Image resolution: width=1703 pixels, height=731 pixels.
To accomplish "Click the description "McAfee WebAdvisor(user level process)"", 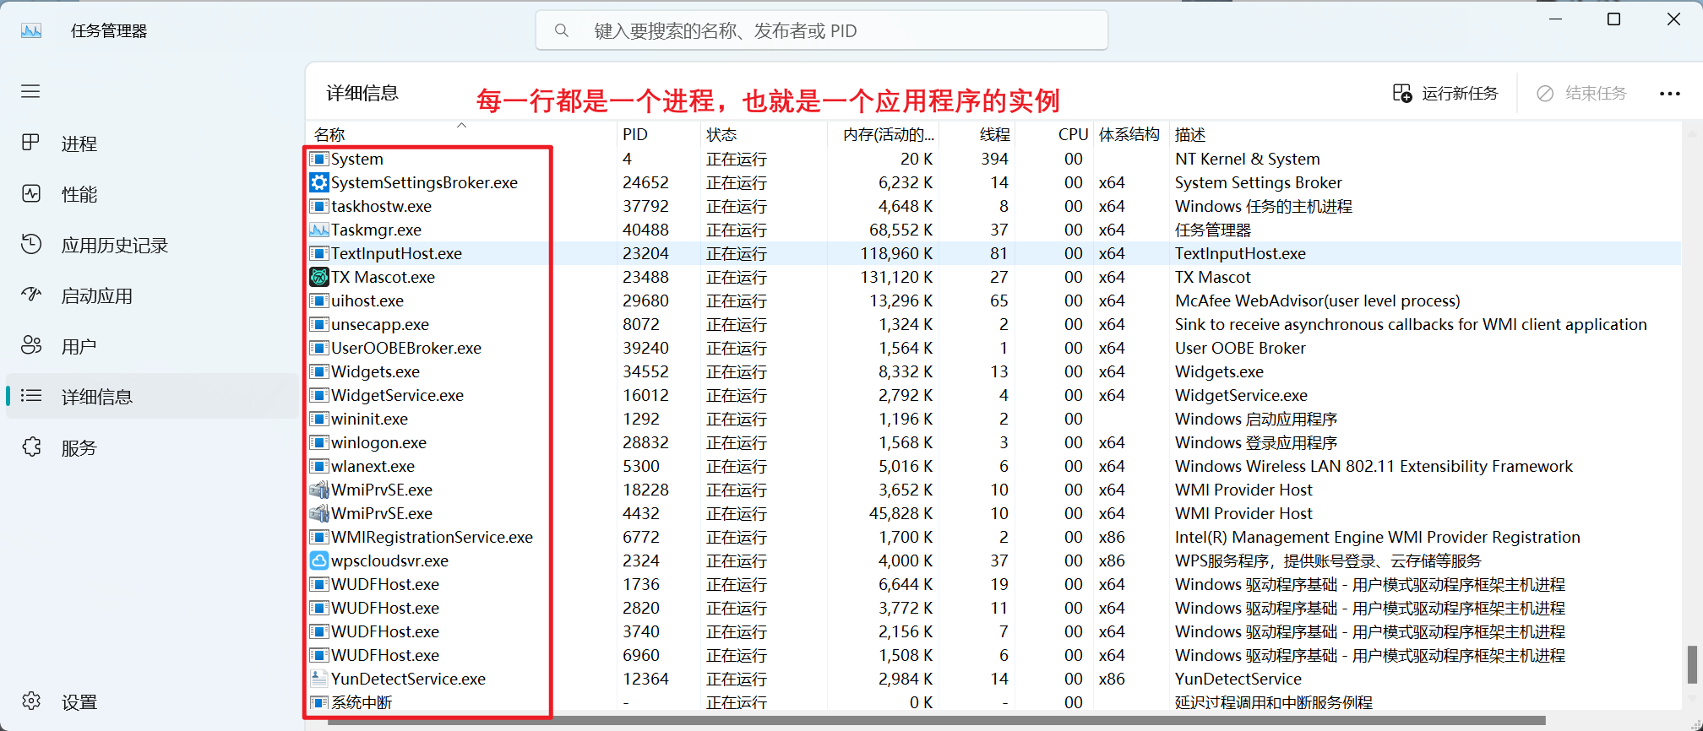I will 1317,301.
